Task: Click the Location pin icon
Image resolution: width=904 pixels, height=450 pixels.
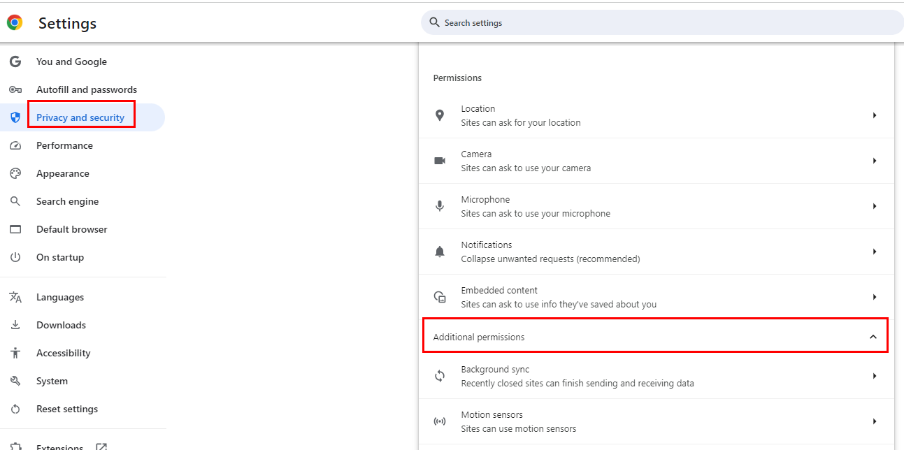Action: pyautogui.click(x=440, y=115)
